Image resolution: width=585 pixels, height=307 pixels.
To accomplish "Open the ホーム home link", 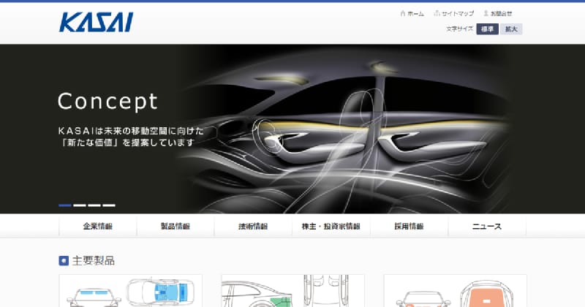I will coord(415,14).
